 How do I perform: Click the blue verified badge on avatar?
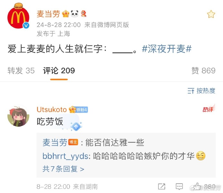pos(26,25)
